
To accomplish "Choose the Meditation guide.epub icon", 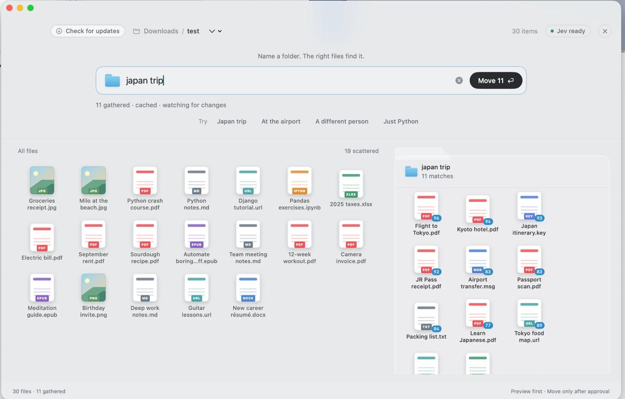I will click(42, 288).
